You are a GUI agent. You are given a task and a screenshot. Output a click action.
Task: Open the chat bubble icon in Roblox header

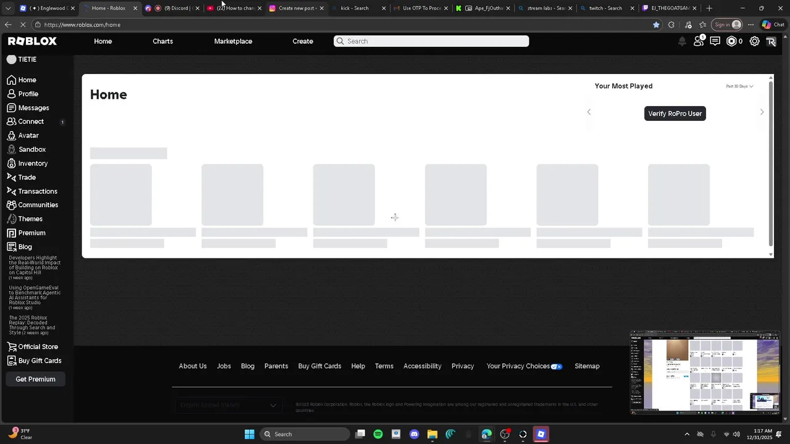715,41
